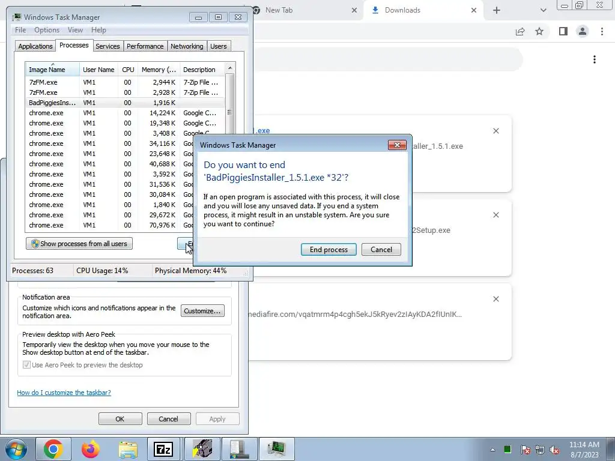Image resolution: width=615 pixels, height=461 pixels.
Task: Click Apply in the Taskbar properties dialog
Action: [217, 418]
